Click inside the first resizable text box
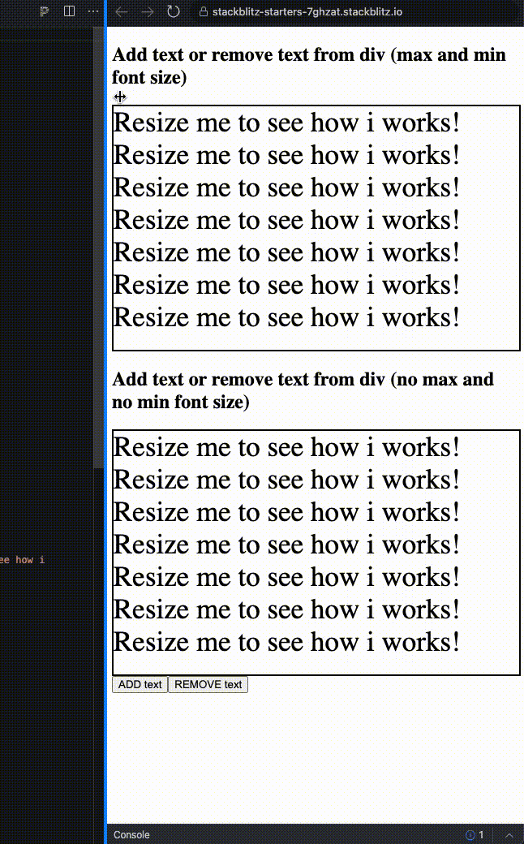Screen dimensions: 524x844 [316, 227]
